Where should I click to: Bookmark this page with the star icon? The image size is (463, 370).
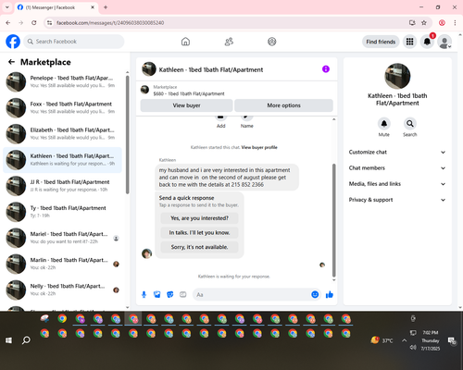[424, 23]
